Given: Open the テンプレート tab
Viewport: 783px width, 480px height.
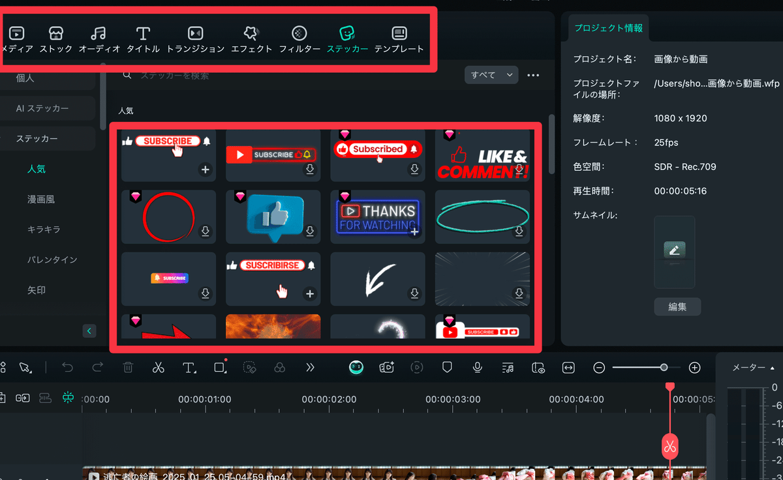Looking at the screenshot, I should (x=400, y=39).
